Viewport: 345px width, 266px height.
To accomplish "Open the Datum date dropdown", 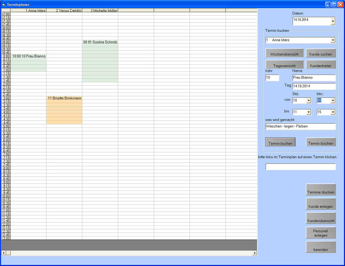I will point(333,22).
